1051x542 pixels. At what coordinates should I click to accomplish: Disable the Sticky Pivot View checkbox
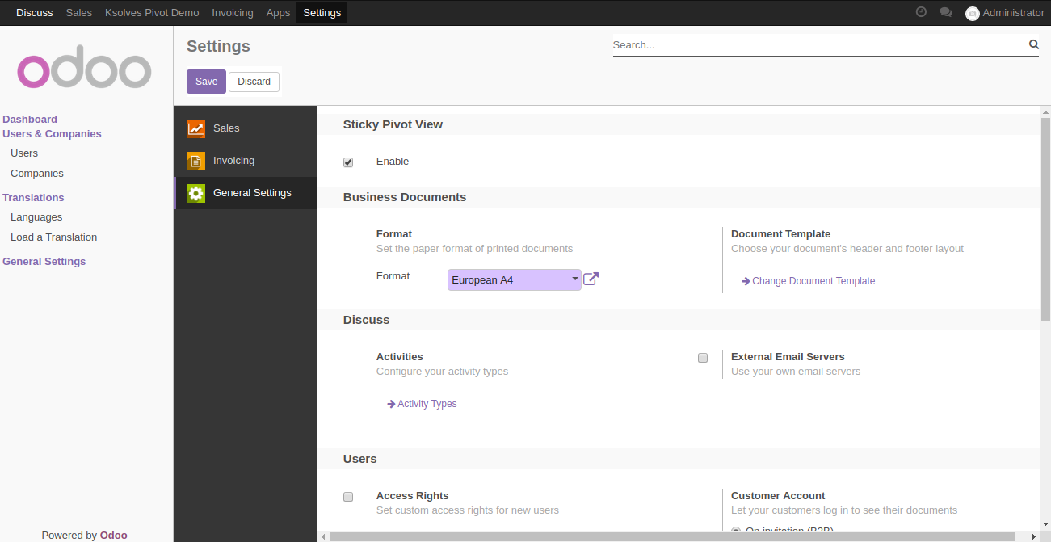coord(348,162)
